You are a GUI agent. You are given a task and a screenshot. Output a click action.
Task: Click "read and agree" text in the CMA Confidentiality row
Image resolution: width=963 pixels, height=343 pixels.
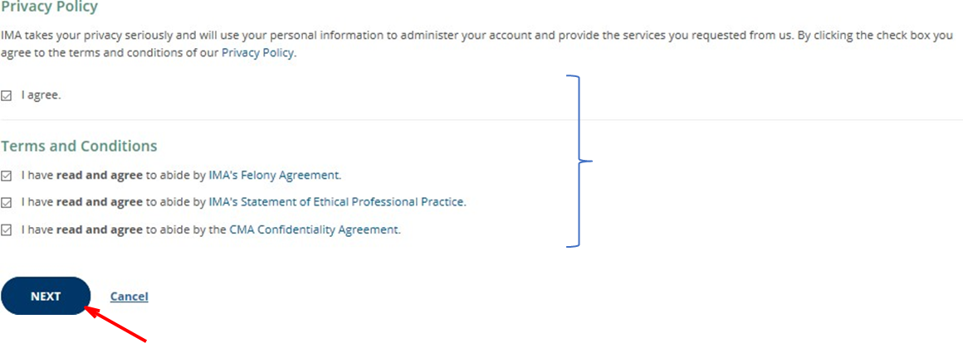(x=100, y=230)
